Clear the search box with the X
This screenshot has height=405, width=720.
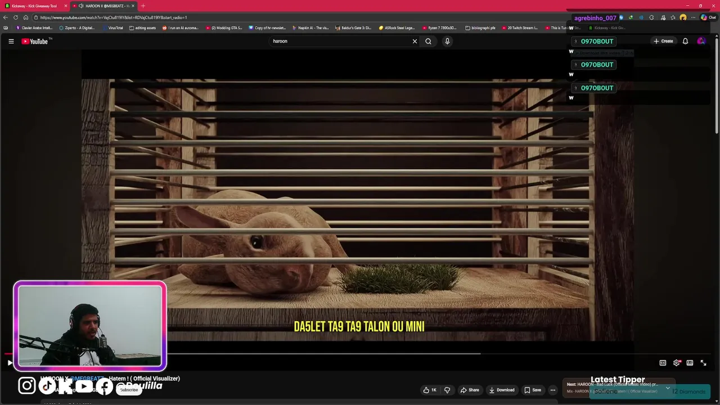click(x=415, y=41)
